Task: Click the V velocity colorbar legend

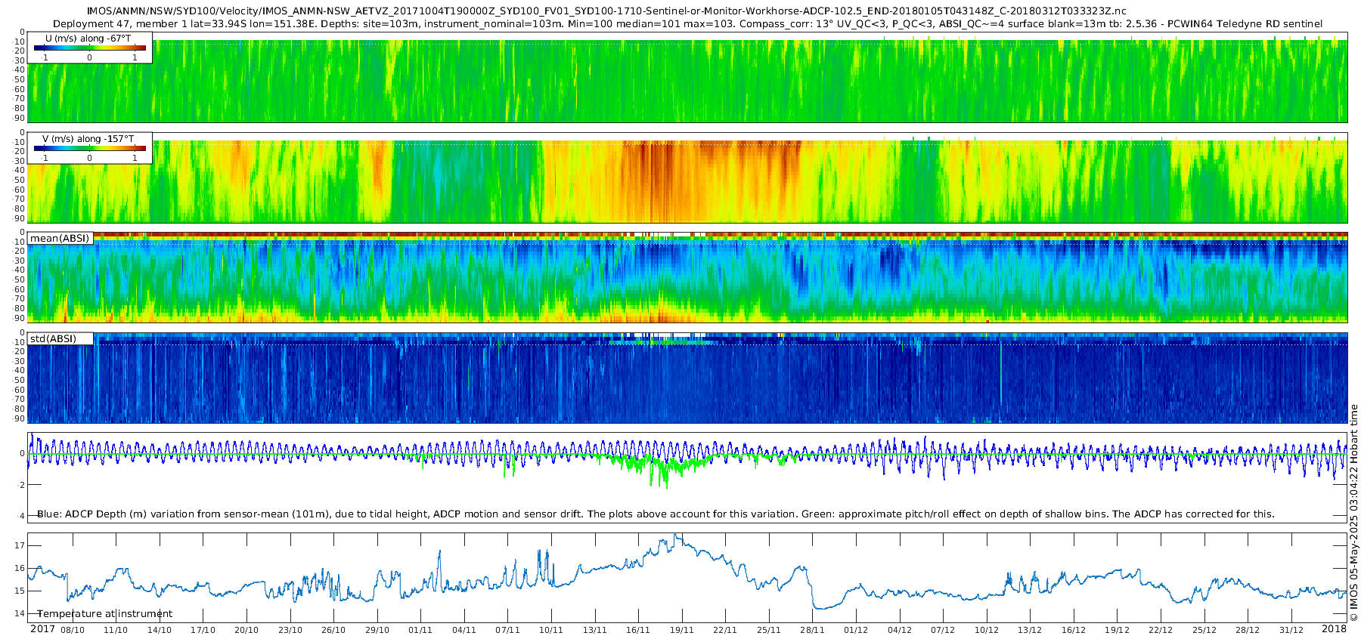Action: (89, 149)
